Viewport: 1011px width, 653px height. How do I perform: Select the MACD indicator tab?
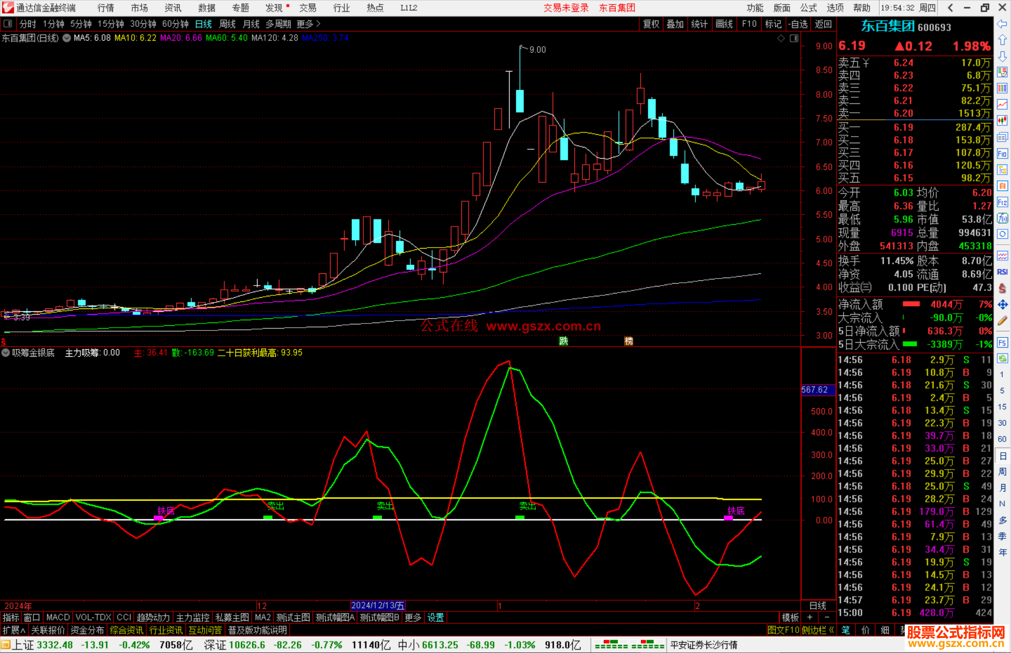58,617
